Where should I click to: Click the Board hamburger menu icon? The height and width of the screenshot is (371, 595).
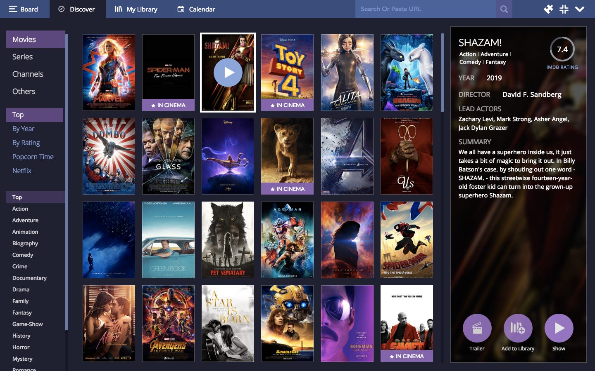(14, 9)
